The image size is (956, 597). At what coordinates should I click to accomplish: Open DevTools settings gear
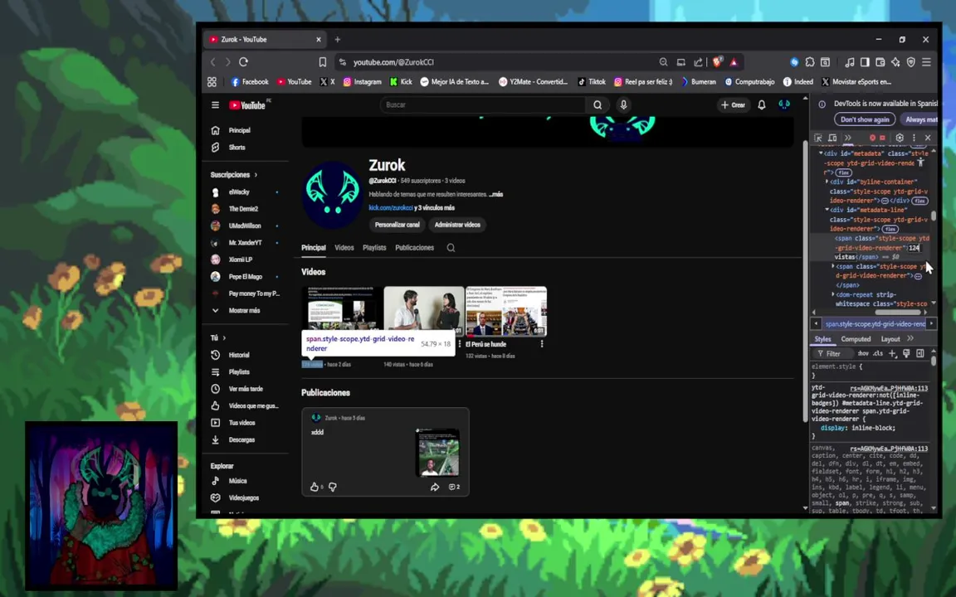coord(900,138)
